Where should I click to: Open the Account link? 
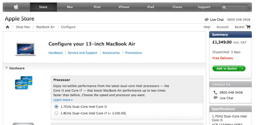(222, 27)
